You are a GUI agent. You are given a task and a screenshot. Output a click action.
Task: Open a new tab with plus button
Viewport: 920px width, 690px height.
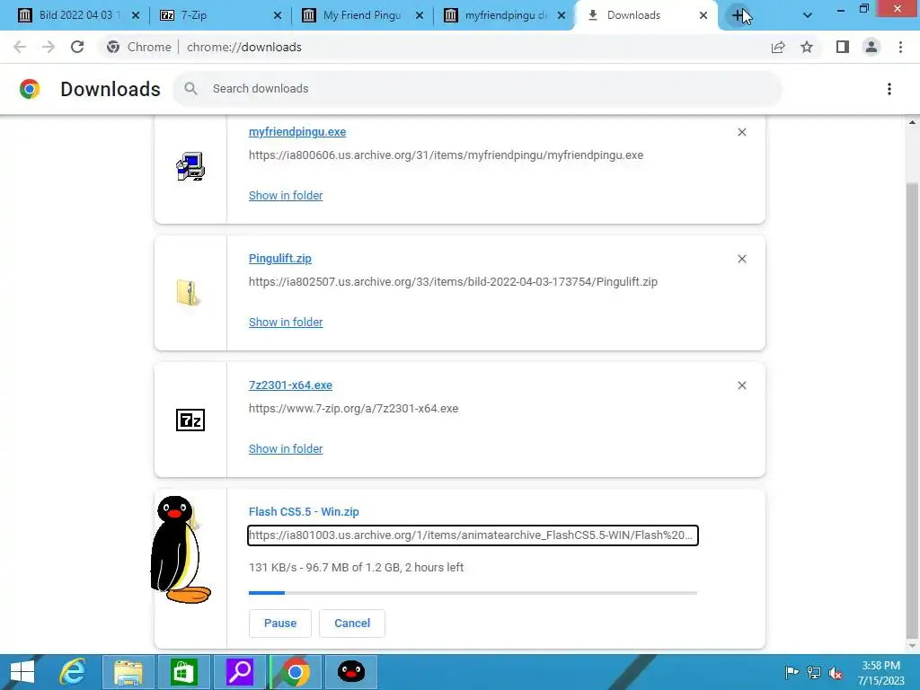739,15
